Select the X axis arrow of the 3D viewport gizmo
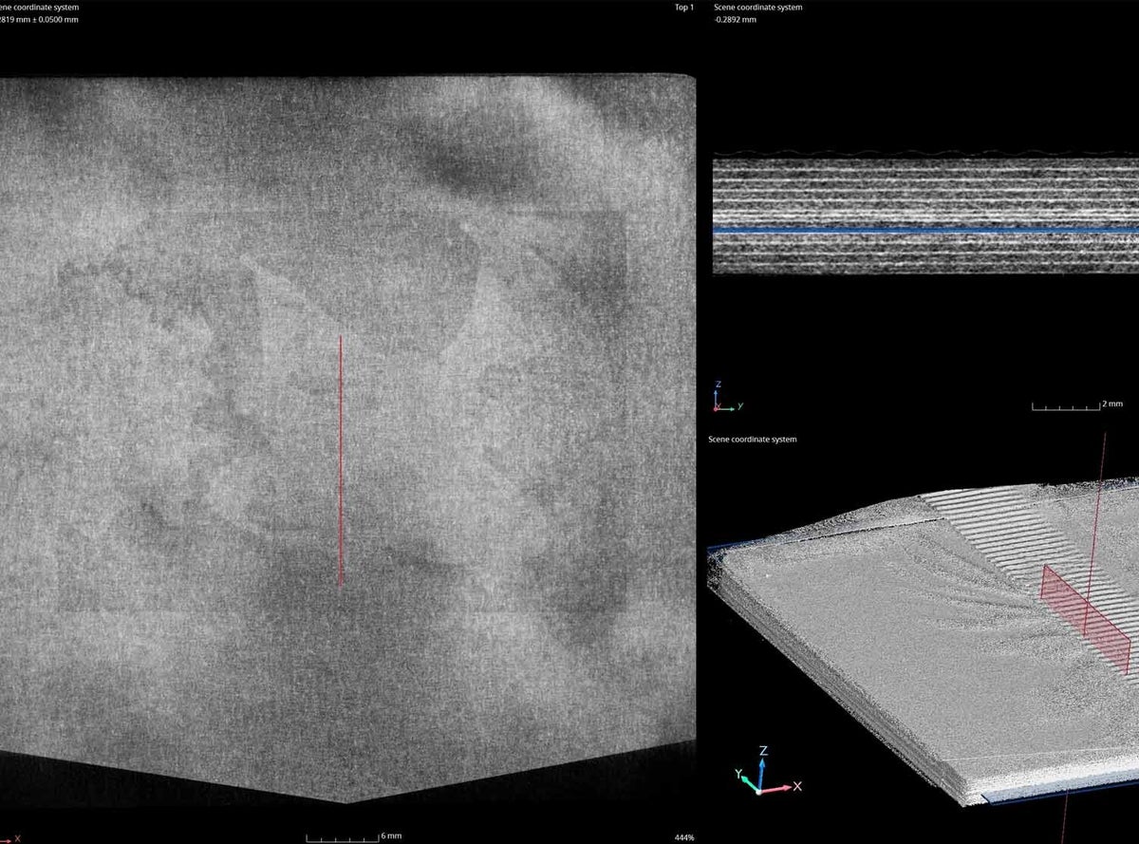Image resolution: width=1139 pixels, height=844 pixels. 784,788
